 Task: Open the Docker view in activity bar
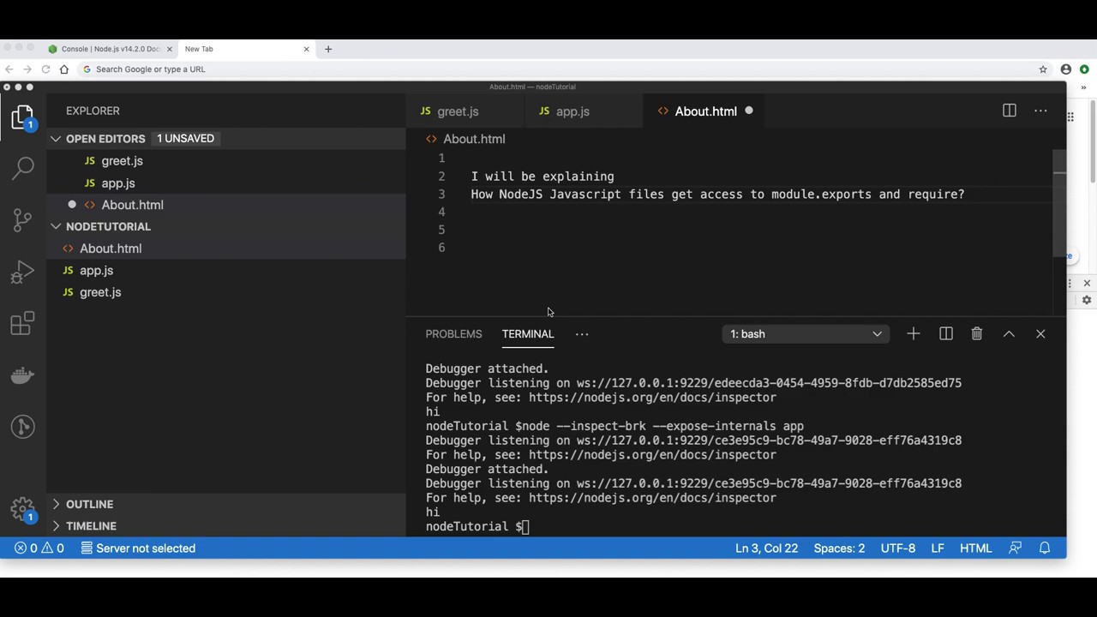23,375
